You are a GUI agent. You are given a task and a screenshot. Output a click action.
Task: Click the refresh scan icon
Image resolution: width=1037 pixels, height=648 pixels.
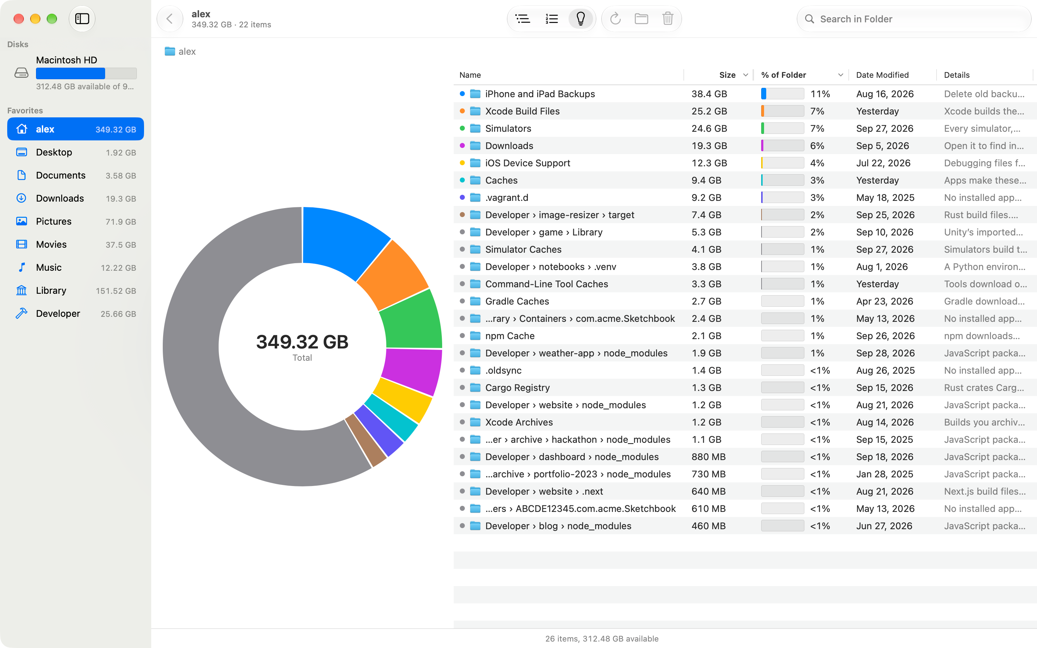click(615, 19)
